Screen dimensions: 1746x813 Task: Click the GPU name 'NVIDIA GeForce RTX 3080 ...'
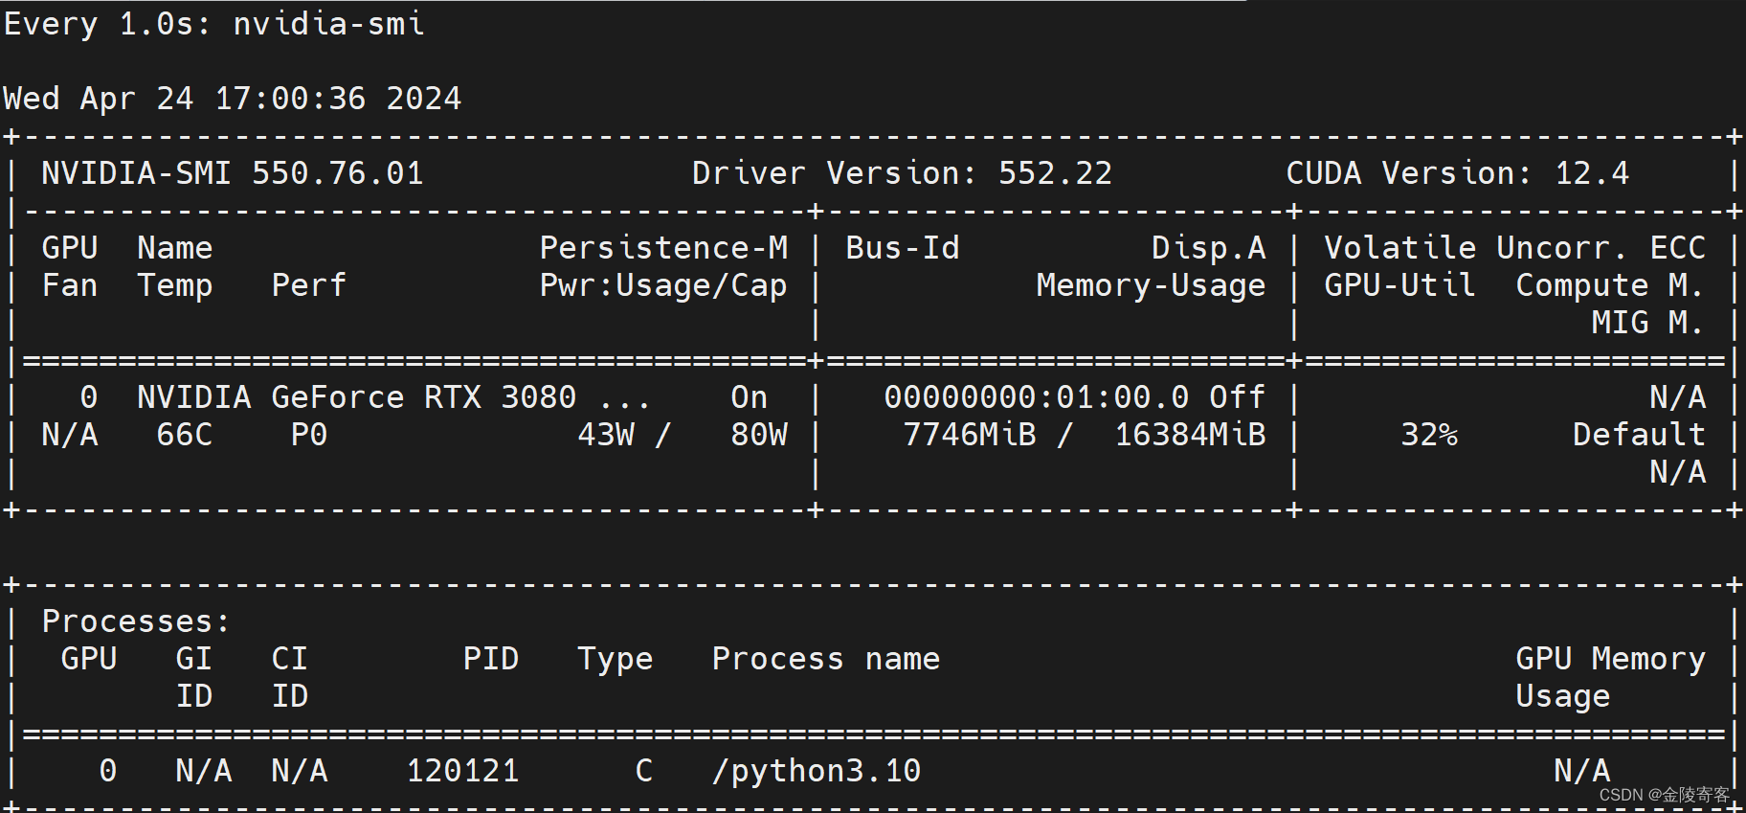(394, 396)
